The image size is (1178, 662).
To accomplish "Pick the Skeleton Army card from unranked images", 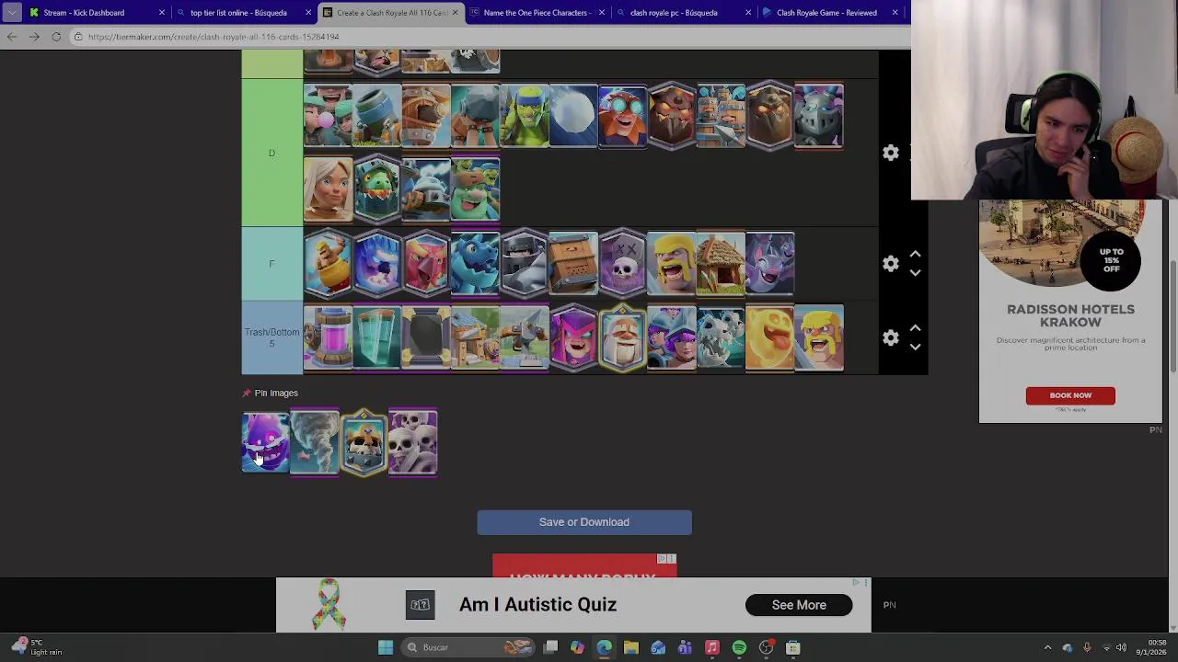I will pos(412,442).
